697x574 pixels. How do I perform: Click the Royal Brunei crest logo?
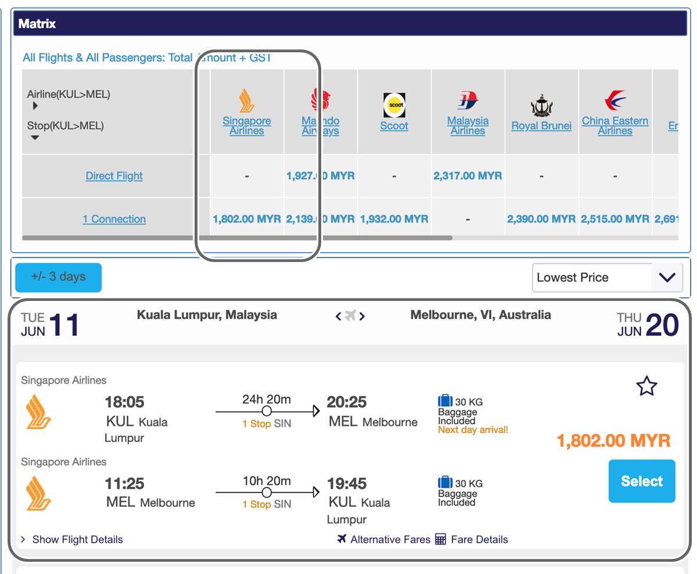541,105
